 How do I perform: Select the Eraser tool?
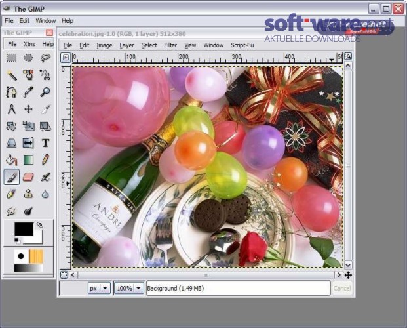[28, 177]
